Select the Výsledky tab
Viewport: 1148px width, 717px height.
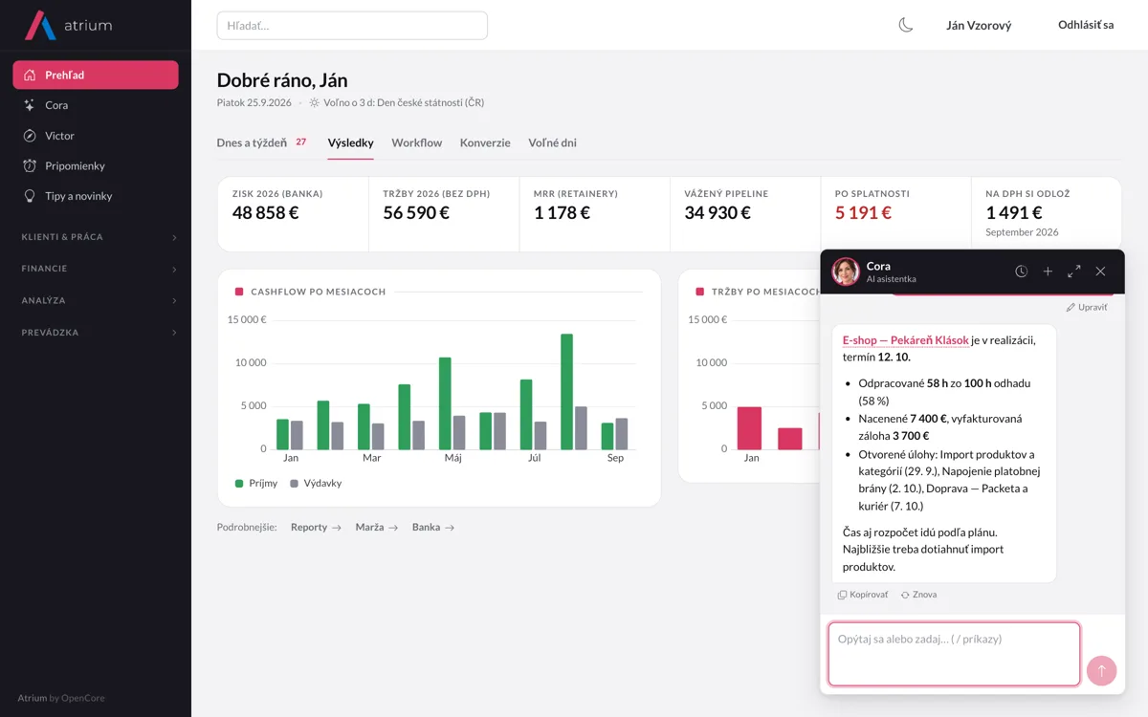tap(350, 142)
